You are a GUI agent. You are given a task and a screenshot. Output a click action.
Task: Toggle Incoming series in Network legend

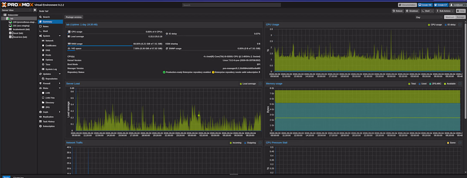coord(236,143)
